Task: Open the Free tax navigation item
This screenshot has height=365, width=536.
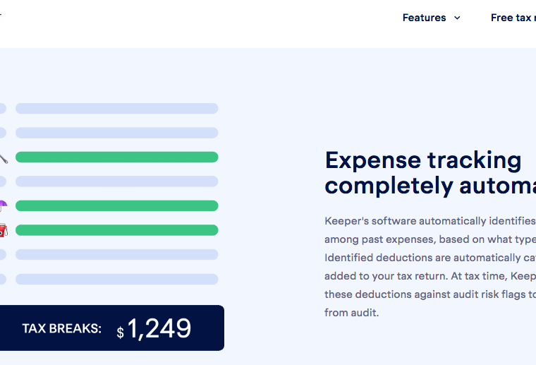Action: pyautogui.click(x=513, y=18)
